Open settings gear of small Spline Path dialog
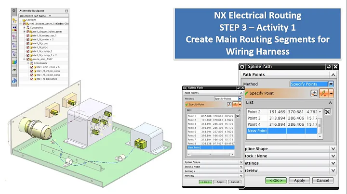 pyautogui.click(x=185, y=88)
